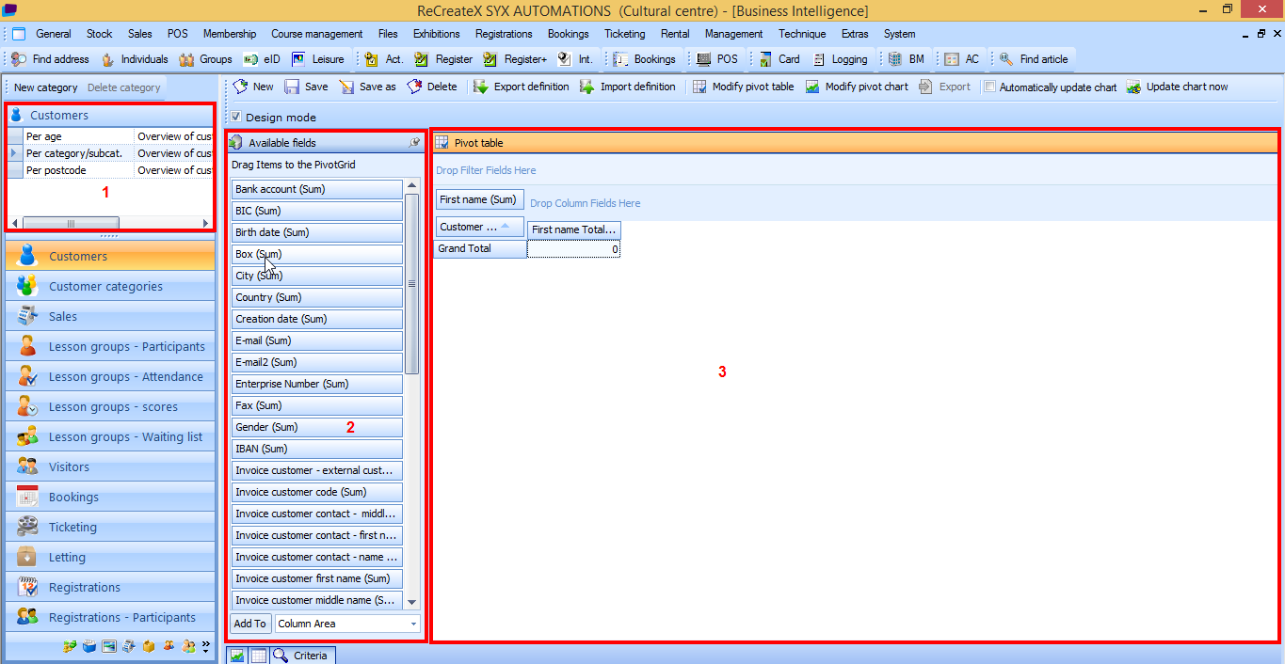The height and width of the screenshot is (664, 1285).
Task: Click the New category button
Action: coord(45,87)
